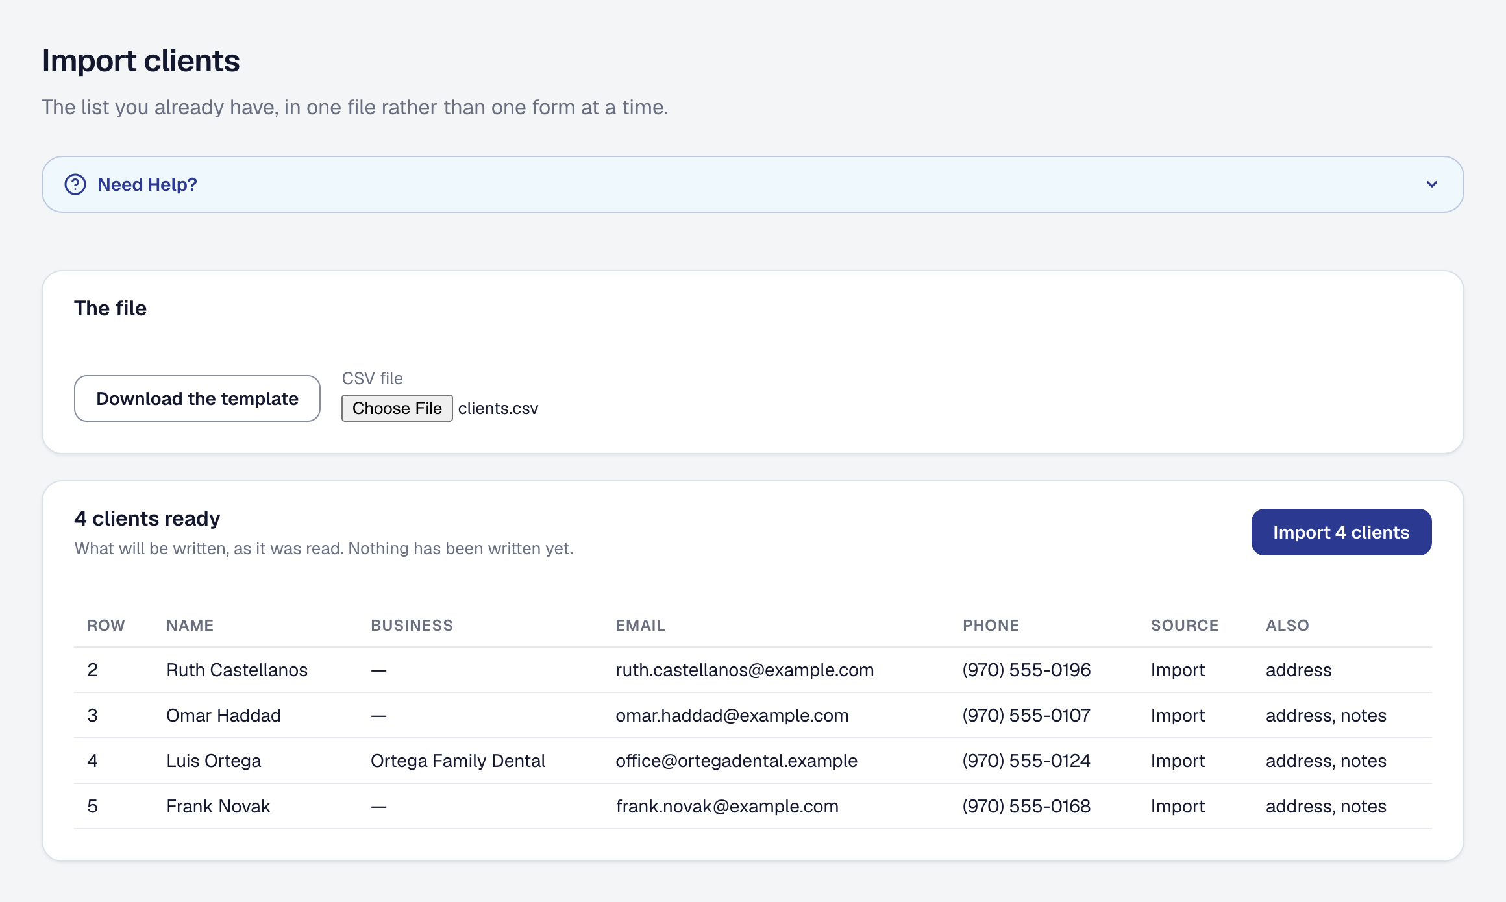Click 'address, notes' in Omar Haddad's row
Viewport: 1506px width, 902px height.
click(x=1326, y=715)
